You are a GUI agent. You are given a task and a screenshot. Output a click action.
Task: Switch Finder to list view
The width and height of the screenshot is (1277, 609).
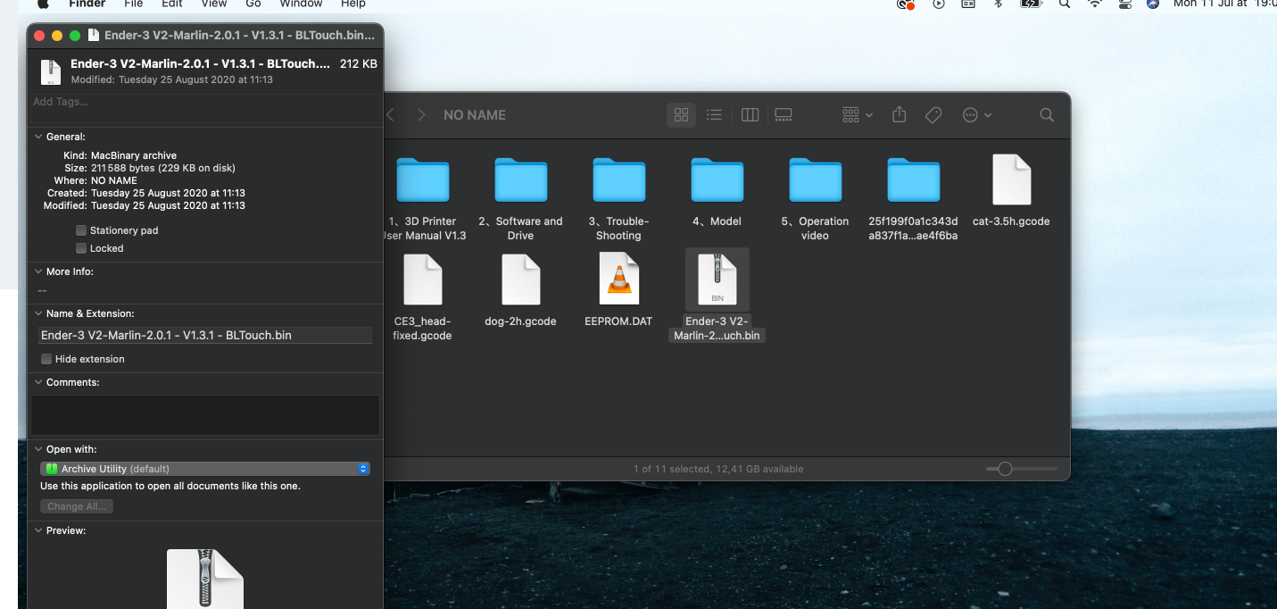(714, 115)
